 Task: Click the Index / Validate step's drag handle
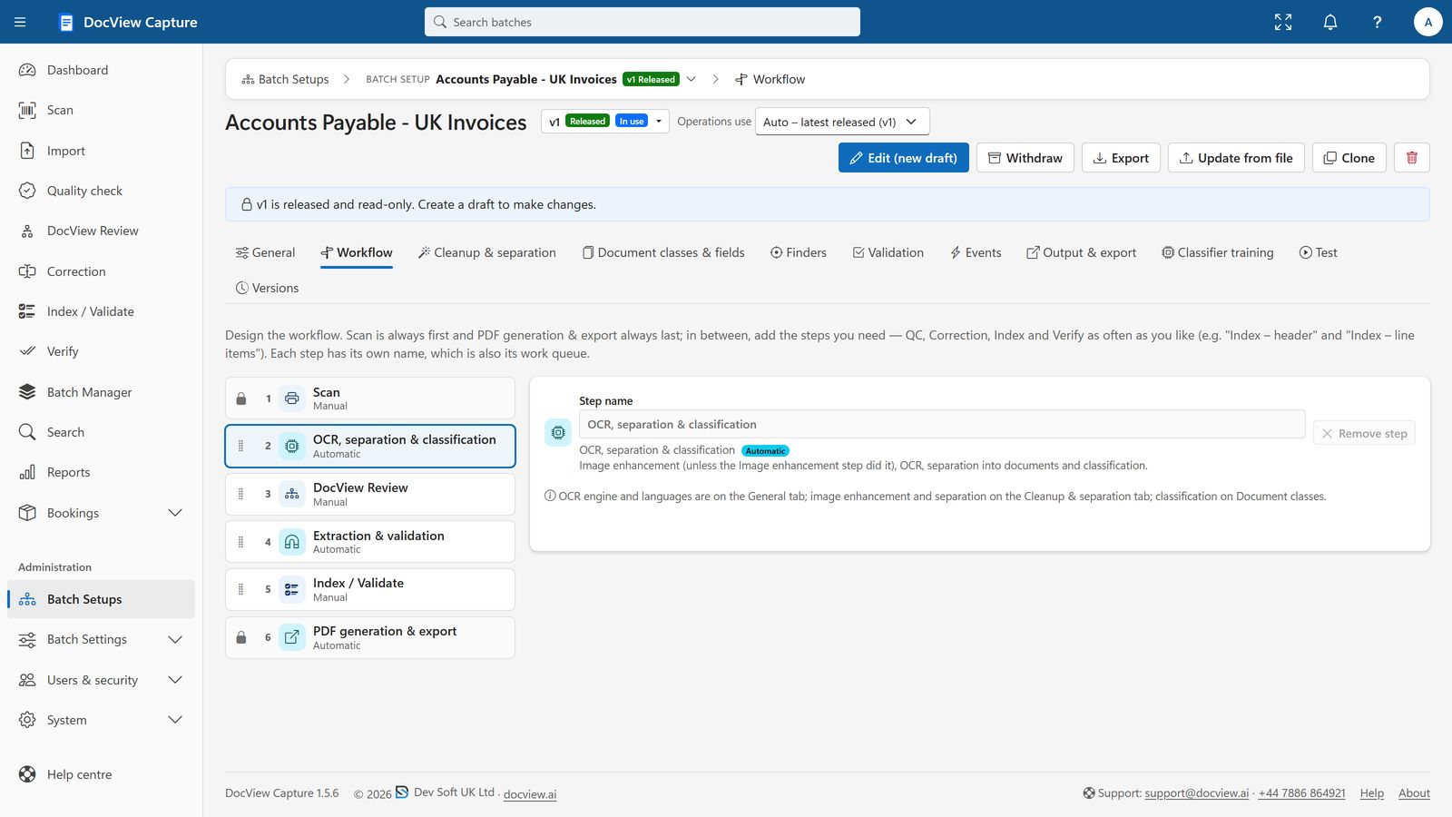point(240,589)
